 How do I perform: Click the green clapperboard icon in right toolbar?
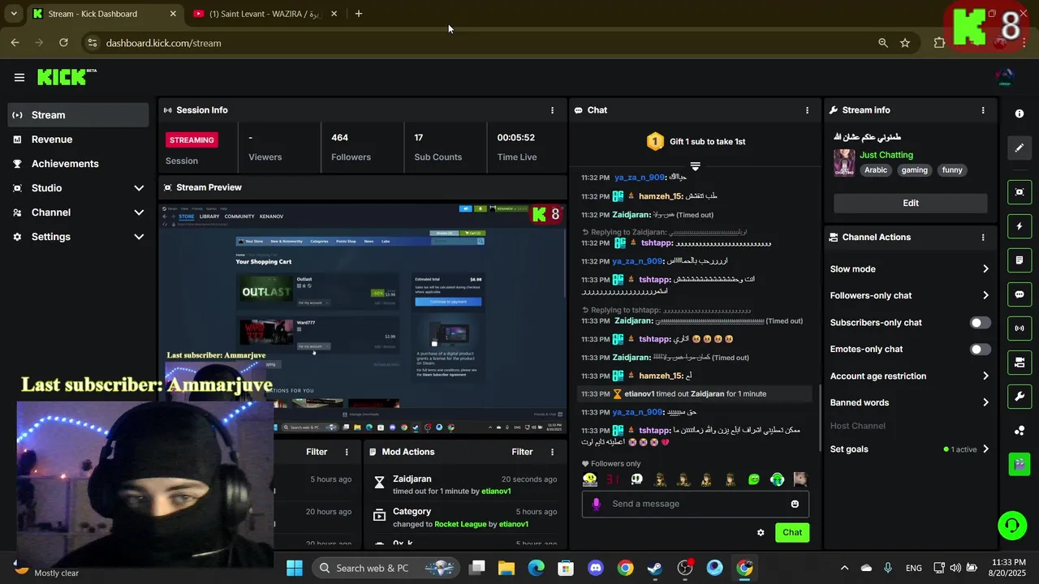click(x=1020, y=464)
